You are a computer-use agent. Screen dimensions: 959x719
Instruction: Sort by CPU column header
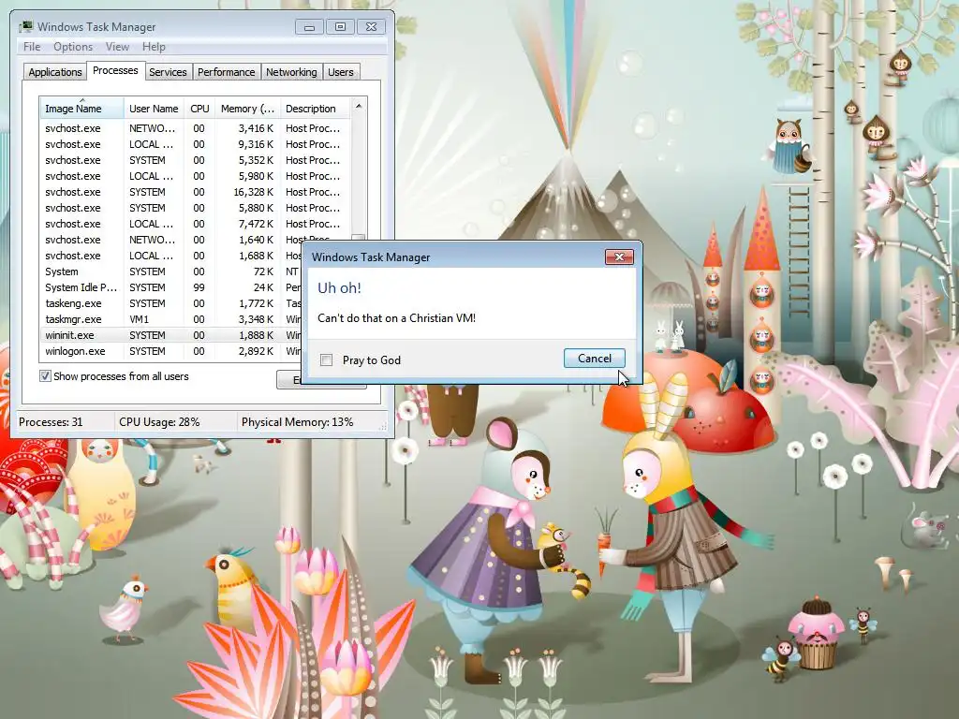[200, 109]
